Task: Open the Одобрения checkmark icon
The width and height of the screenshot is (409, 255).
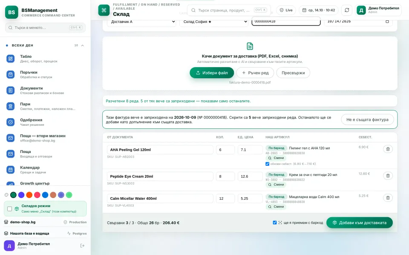Action: [10, 122]
